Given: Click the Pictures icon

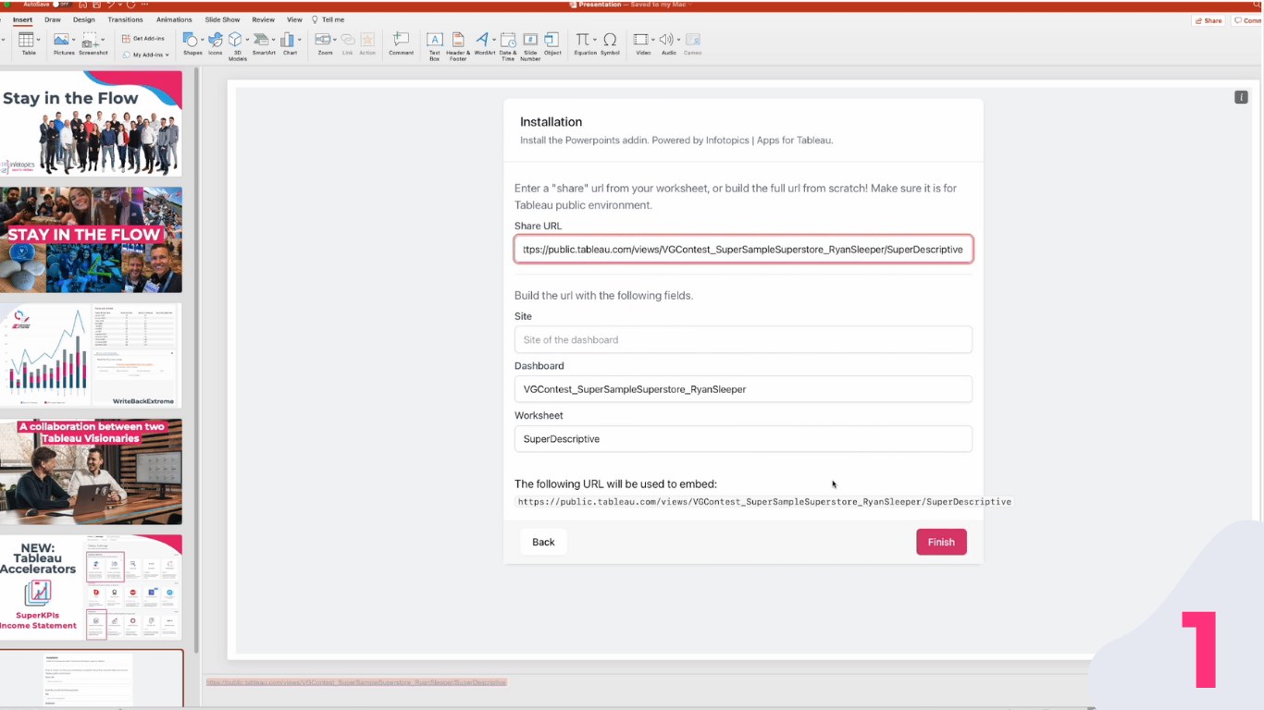Looking at the screenshot, I should click(63, 43).
